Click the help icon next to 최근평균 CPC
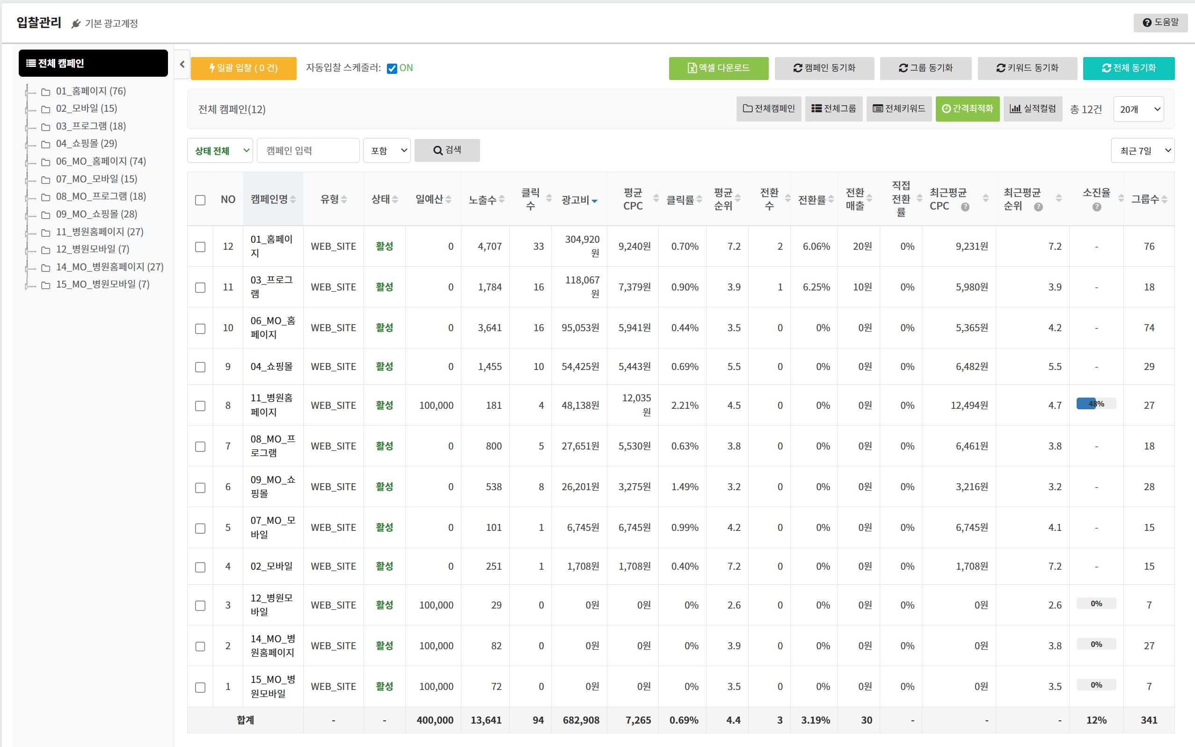This screenshot has height=747, width=1195. (965, 207)
